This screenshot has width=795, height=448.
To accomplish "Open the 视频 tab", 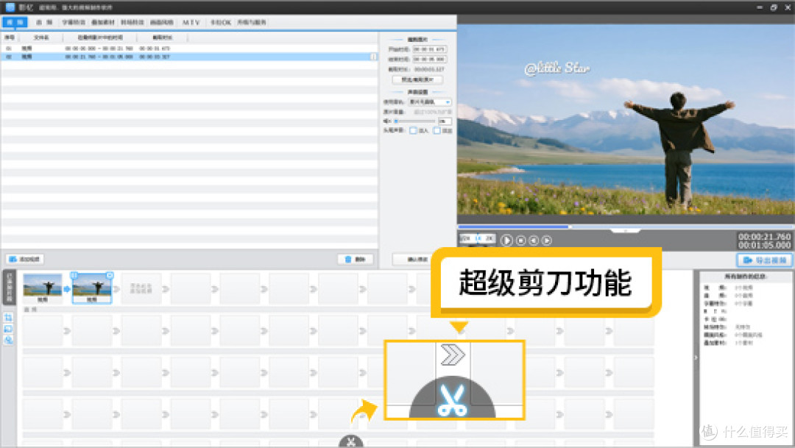I will tap(15, 22).
